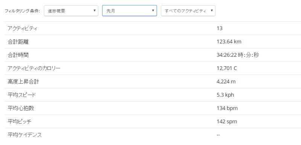The width and height of the screenshot is (301, 145).
Task: Click the 123.64 km distance value
Action: 229,42
